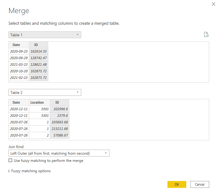217x196 pixels.
Task: Open the Table 1 dropdown
Action: tap(45, 35)
